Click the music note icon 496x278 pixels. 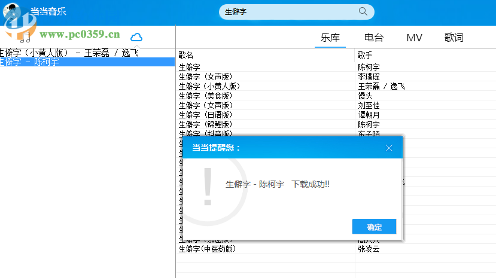(x=25, y=37)
